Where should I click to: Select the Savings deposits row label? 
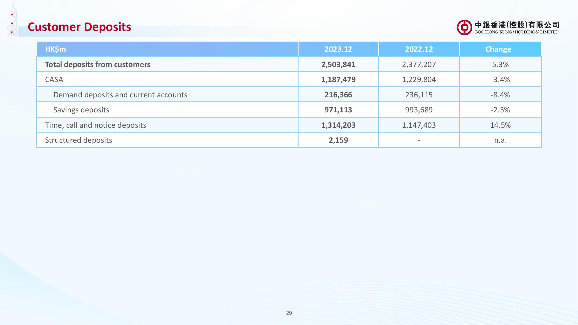click(81, 110)
